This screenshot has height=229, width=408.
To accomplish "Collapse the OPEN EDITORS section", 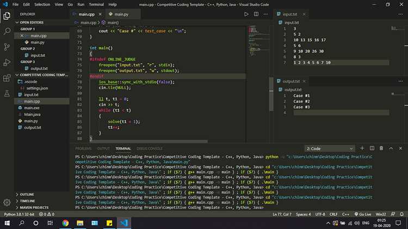I will 32,22.
